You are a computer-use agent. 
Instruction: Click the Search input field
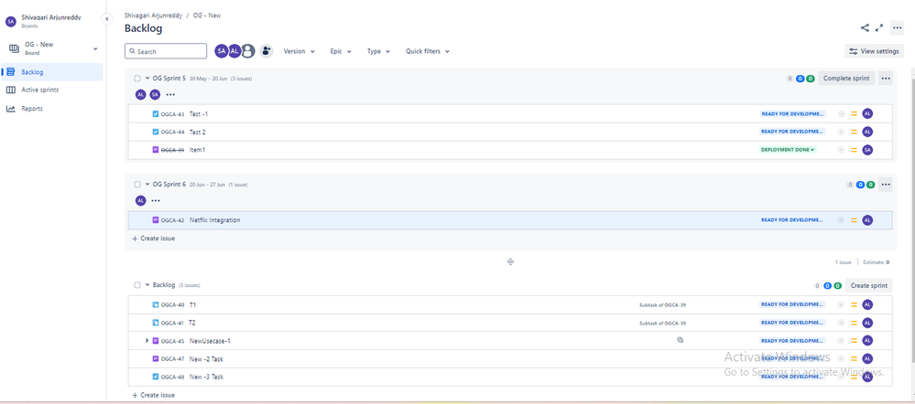[x=166, y=51]
